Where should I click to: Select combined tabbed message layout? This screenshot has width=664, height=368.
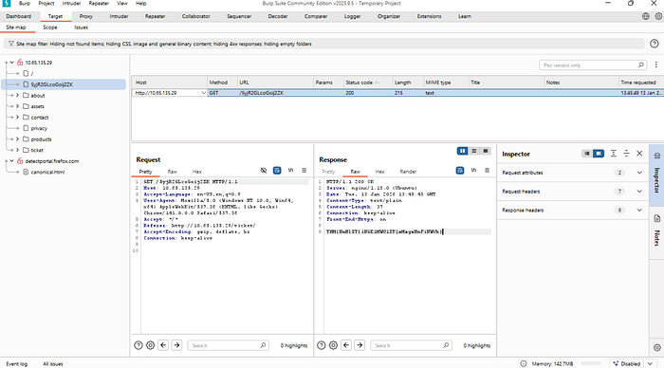(486, 151)
